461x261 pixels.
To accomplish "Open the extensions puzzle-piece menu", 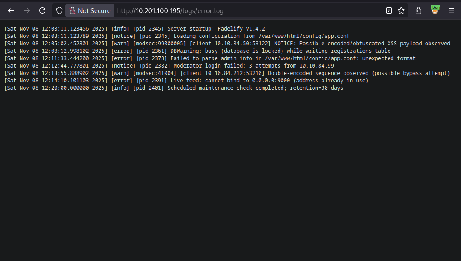I will pos(419,11).
